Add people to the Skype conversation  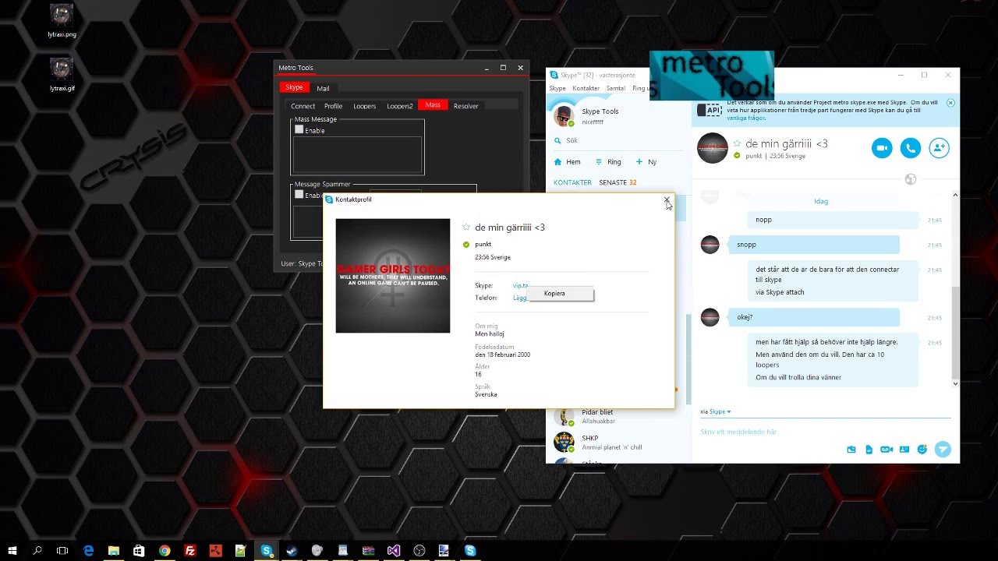[939, 147]
